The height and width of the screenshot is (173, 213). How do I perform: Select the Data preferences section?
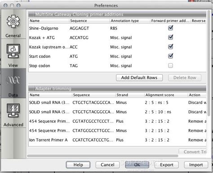[13, 83]
